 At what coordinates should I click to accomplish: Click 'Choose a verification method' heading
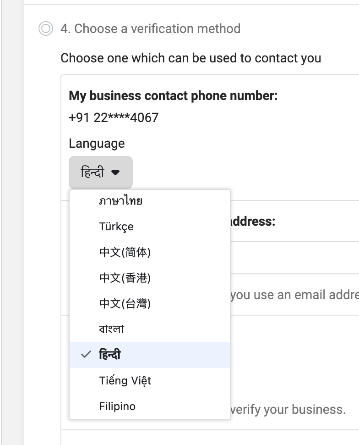pos(150,29)
